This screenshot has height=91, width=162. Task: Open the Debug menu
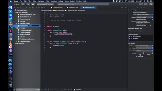point(60,1)
